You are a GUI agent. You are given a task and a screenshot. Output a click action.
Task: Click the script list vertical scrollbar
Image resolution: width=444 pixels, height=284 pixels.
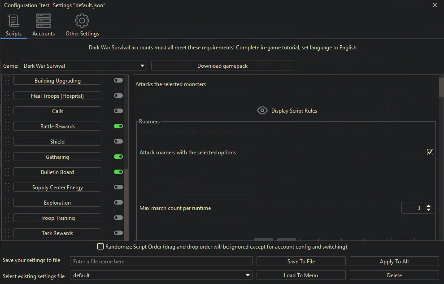126,202
